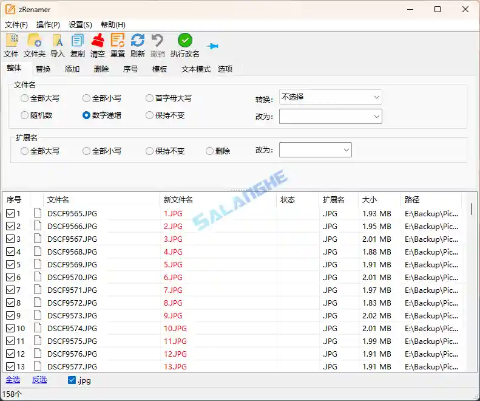Click the 清空 clear-list broom icon
The image size is (480, 401).
98,41
